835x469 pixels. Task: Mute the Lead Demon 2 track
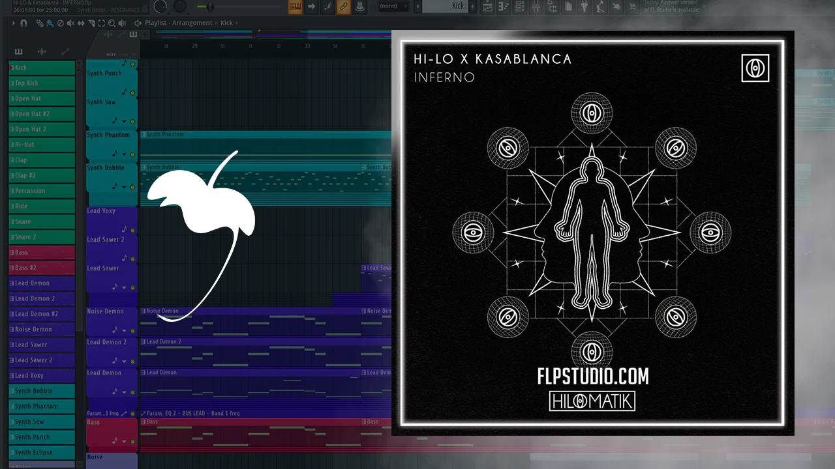(x=133, y=361)
